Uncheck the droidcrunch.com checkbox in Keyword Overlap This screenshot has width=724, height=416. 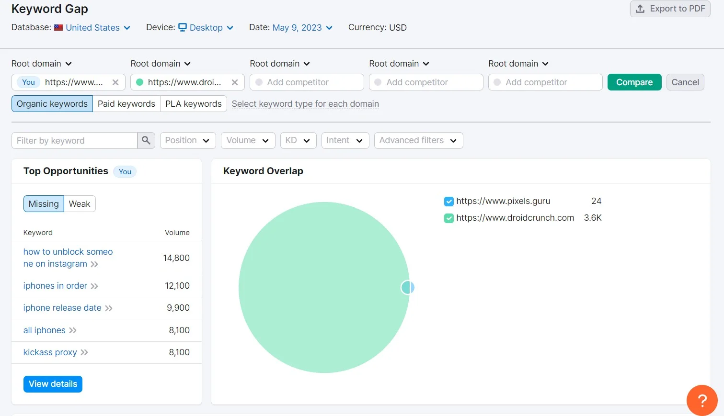(x=448, y=218)
